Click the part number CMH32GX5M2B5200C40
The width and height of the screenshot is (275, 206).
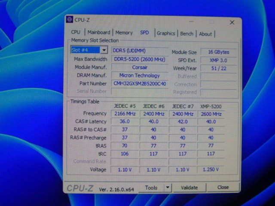pos(140,84)
